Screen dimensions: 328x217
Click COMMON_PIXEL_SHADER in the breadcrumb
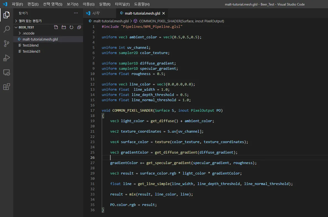[181, 21]
